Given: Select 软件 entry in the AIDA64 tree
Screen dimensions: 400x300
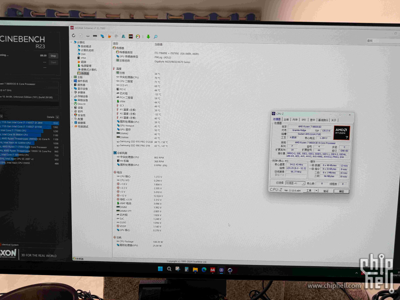Looking at the screenshot, I should point(78,111).
